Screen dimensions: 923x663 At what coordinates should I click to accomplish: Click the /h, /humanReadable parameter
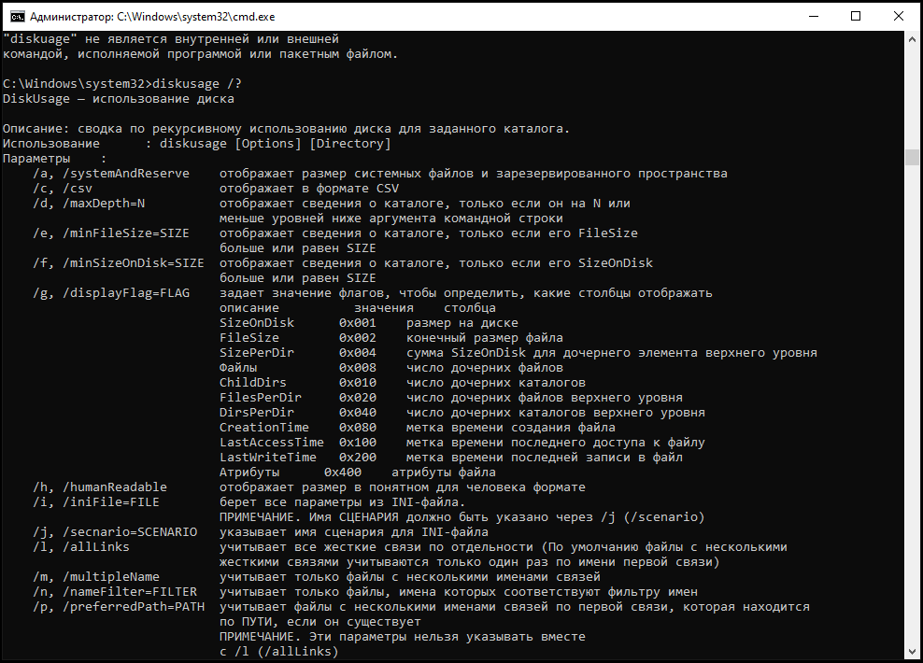[100, 487]
